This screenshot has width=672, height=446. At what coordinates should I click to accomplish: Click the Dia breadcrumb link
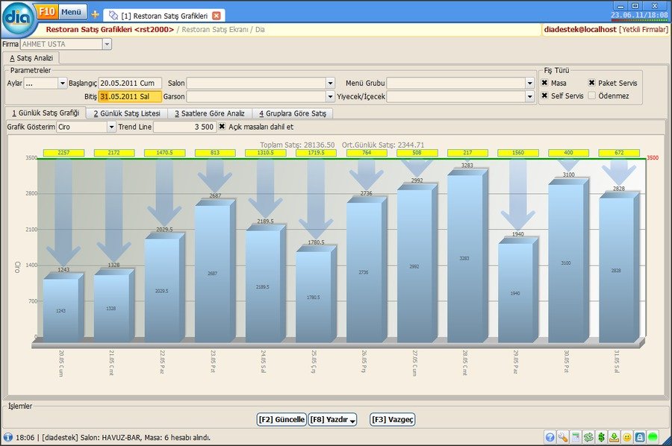pyautogui.click(x=260, y=30)
